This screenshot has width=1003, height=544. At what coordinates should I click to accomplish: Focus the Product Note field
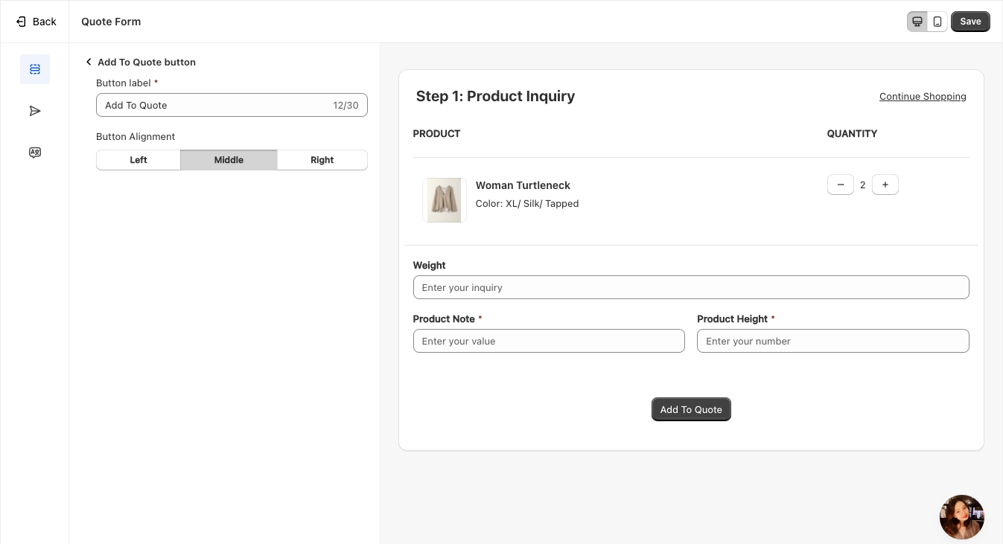548,341
